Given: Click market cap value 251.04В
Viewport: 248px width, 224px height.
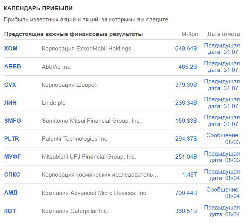Looking at the screenshot, I should coord(186,157).
